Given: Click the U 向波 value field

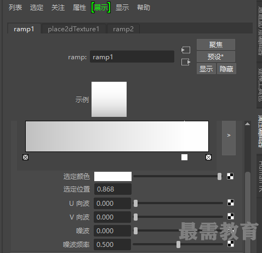Looking at the screenshot, I should [x=112, y=203].
